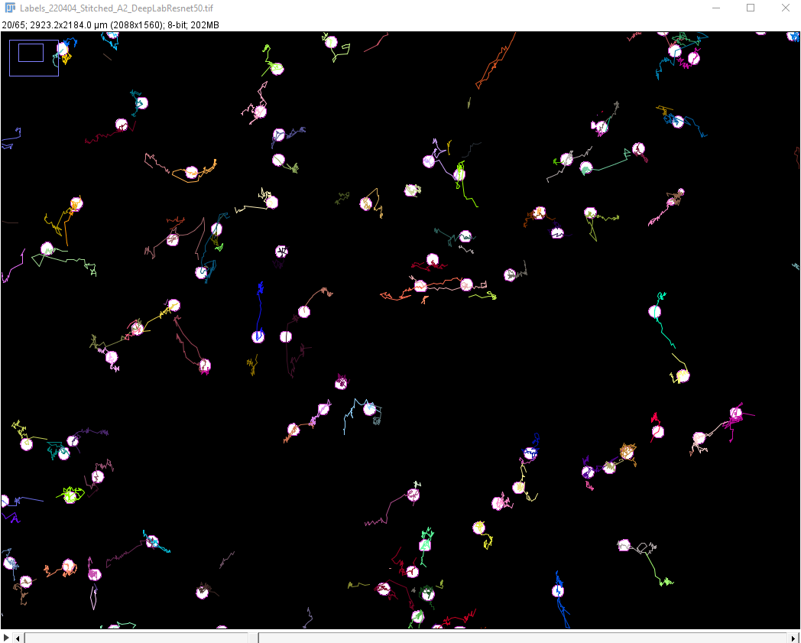Minimize the Labels_220404 image window
The image size is (801, 643).
click(x=716, y=8)
